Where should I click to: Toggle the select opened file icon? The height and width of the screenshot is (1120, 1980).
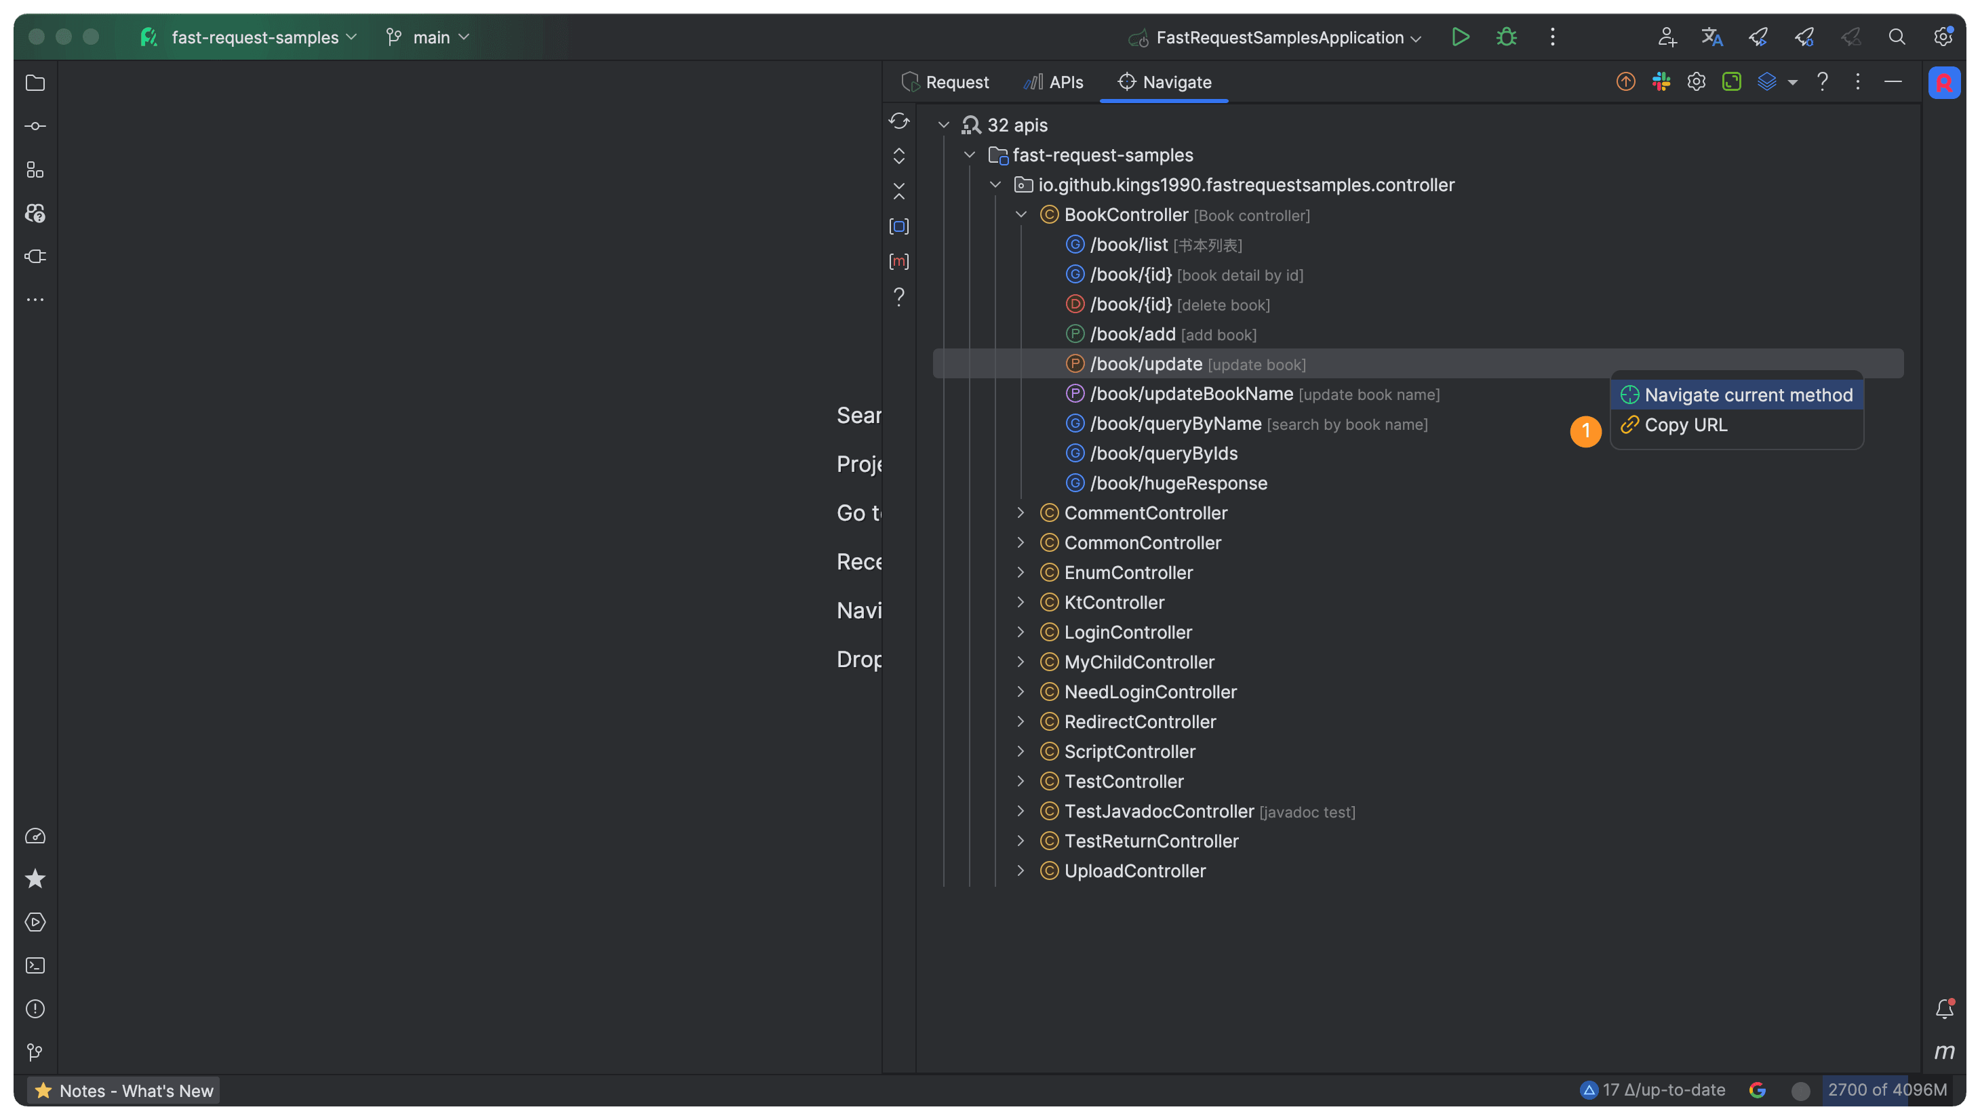coord(898,226)
